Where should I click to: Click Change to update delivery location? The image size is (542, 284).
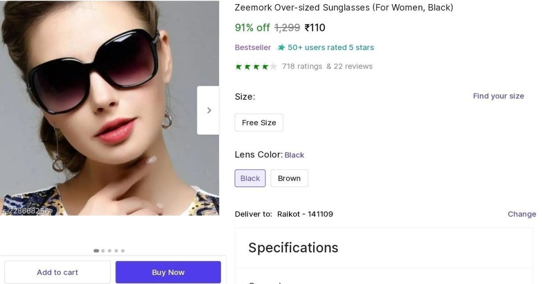[x=522, y=214]
